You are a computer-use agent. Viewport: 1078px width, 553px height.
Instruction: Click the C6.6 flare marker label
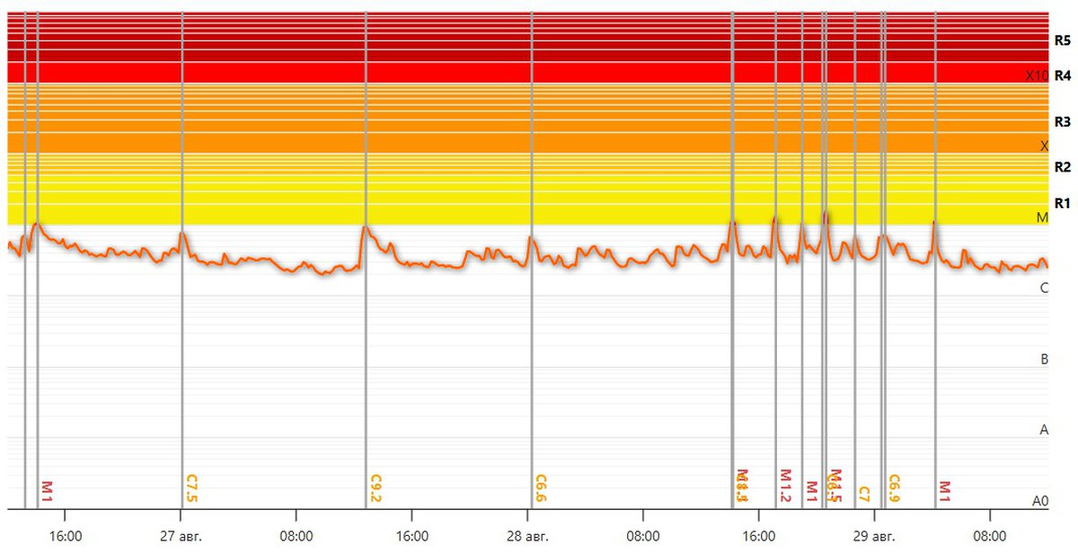coord(541,488)
